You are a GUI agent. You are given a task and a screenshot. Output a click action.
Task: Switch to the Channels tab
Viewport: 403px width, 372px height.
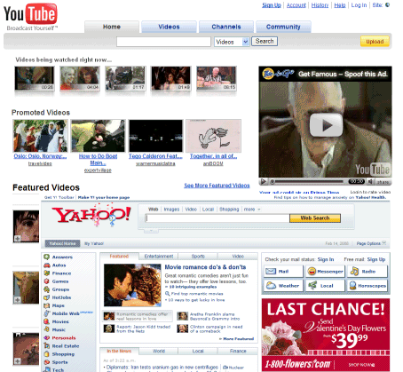tap(226, 27)
